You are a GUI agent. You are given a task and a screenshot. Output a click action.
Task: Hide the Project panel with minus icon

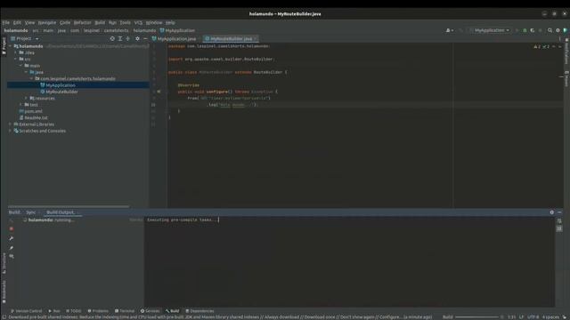pyautogui.click(x=145, y=38)
